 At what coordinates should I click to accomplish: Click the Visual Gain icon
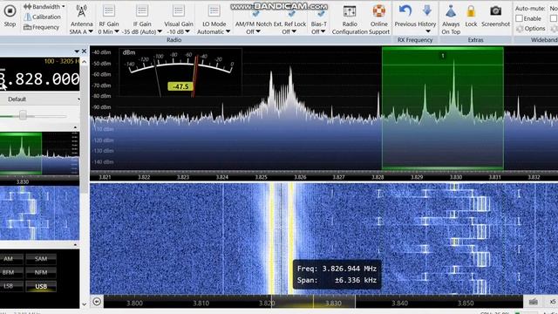[x=178, y=10]
